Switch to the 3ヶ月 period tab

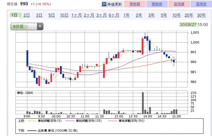click(102, 15)
